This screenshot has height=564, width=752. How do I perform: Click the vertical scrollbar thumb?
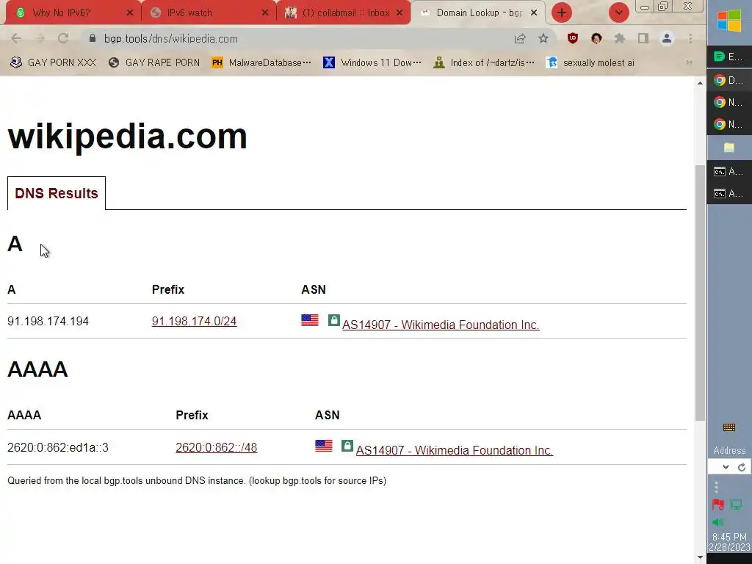pos(700,293)
